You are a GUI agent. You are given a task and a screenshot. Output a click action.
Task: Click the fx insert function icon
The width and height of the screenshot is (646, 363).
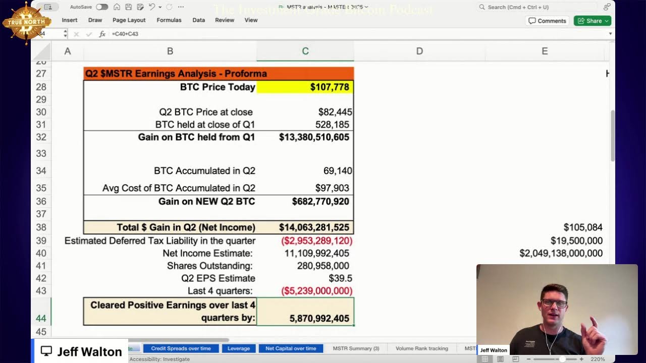pos(102,34)
